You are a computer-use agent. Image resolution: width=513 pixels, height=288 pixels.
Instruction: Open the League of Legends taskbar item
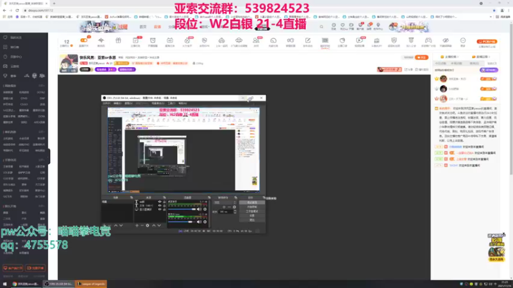tap(91, 284)
